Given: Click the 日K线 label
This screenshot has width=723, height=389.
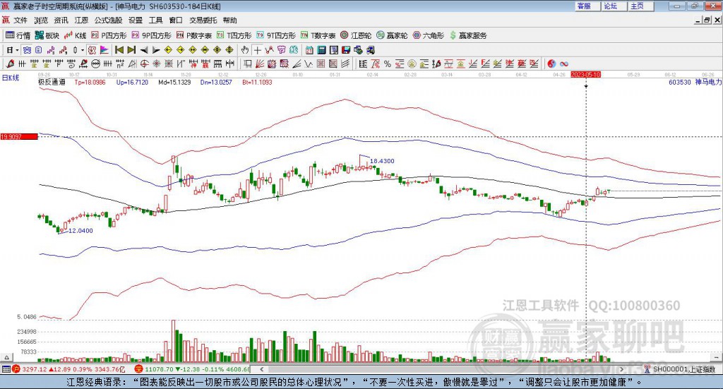Looking at the screenshot, I should pyautogui.click(x=11, y=78).
